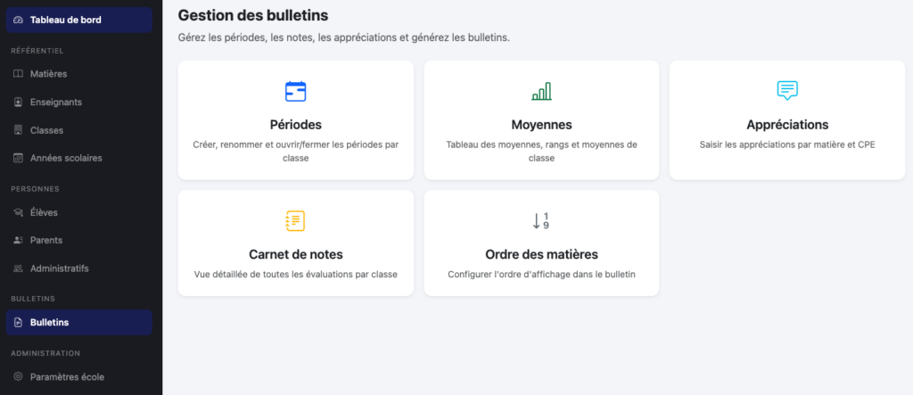
Task: Click the book icon beside Matières
Action: click(19, 74)
